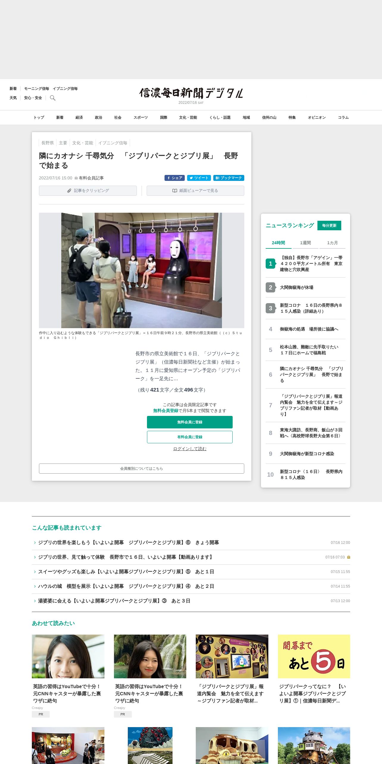Open article ジブリの世界を楽しもう ⑥ きょう開幕
Image resolution: width=382 pixels, height=764 pixels.
click(x=129, y=543)
